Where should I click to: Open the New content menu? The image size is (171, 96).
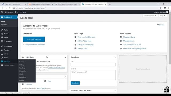(x=23, y=12)
